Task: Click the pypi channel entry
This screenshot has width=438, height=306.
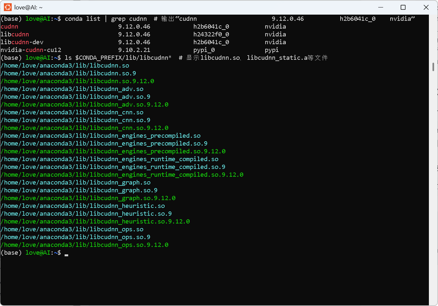Action: coord(272,50)
